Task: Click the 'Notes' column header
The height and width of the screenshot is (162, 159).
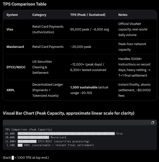Action: (x=123, y=15)
